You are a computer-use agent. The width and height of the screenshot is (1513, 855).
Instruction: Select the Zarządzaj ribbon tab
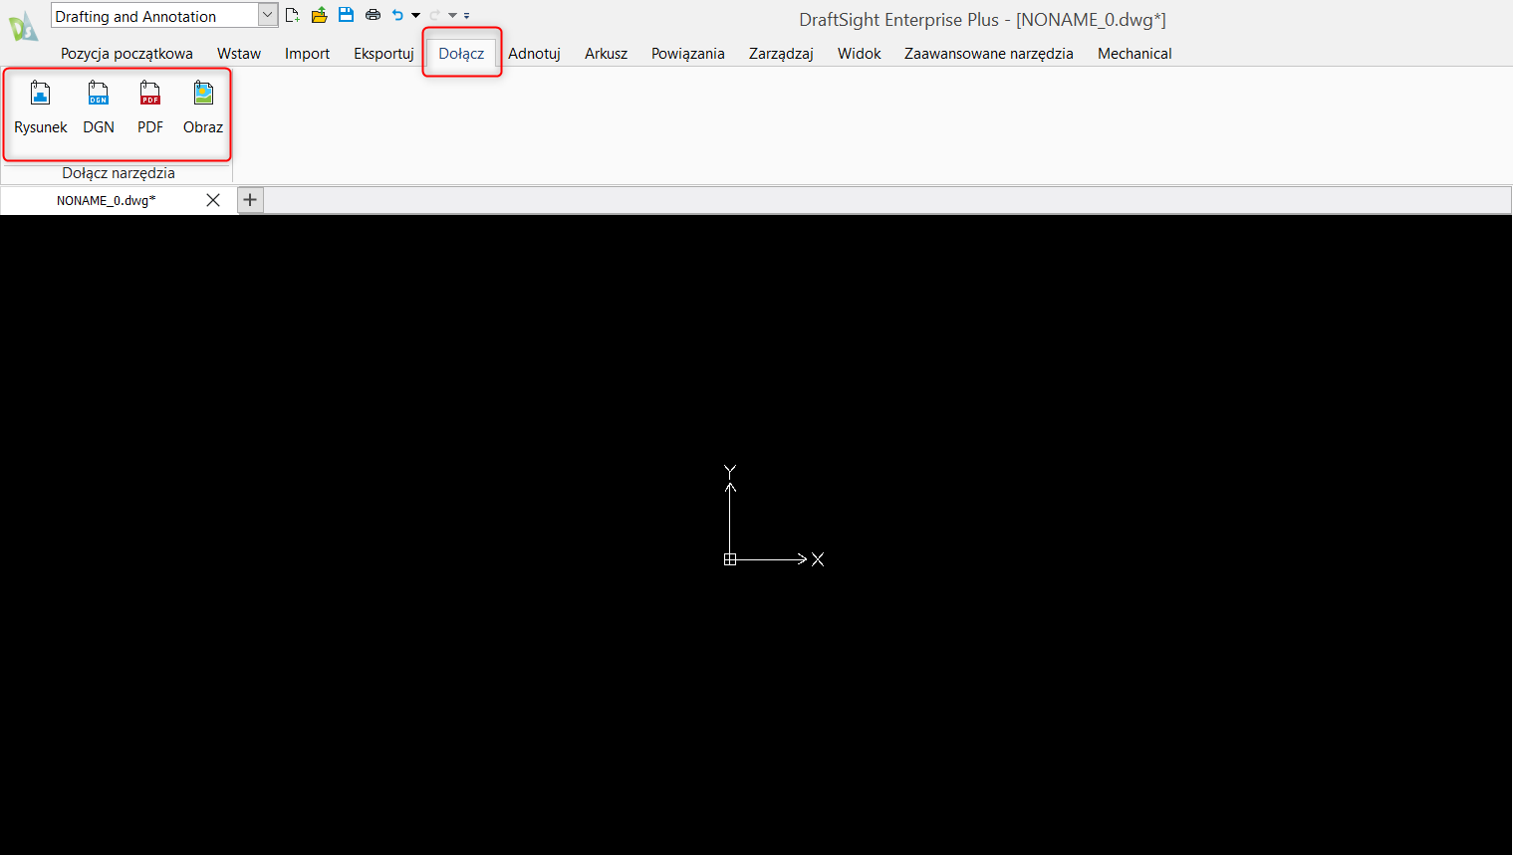tap(780, 53)
